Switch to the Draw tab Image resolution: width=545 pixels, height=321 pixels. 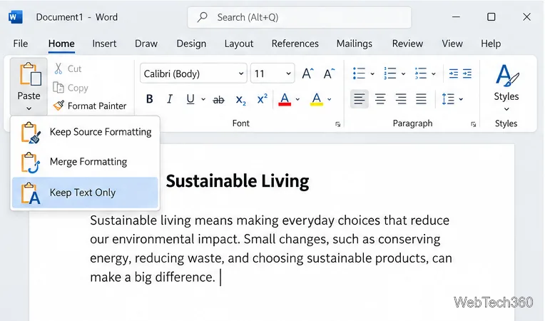tap(146, 44)
